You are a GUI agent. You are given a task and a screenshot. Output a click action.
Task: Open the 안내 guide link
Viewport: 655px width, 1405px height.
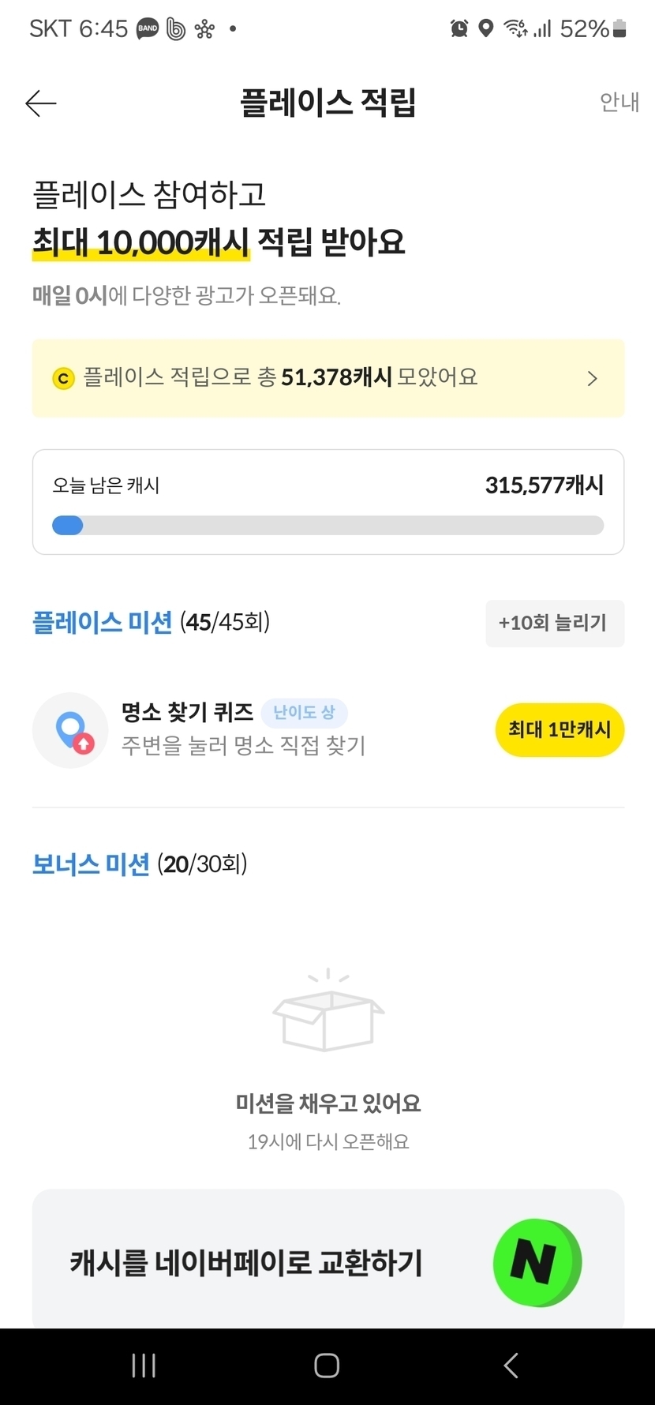click(x=619, y=103)
